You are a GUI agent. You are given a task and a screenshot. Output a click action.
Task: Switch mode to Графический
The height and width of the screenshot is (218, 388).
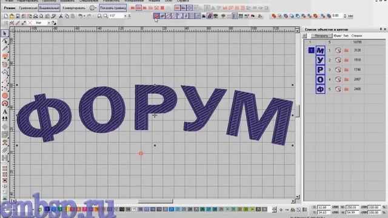[28, 8]
